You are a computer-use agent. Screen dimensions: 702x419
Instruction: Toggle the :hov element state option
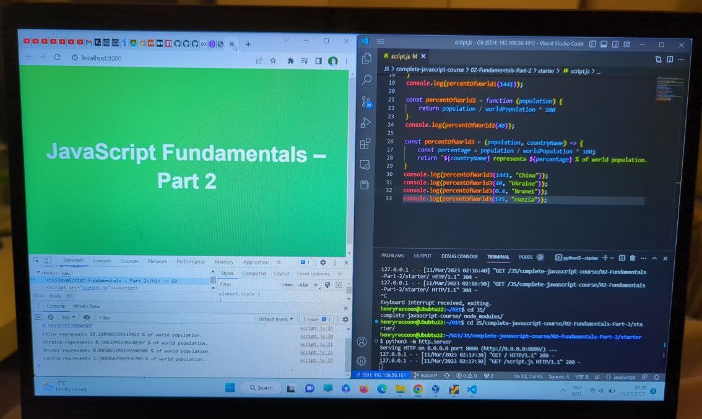tap(288, 285)
